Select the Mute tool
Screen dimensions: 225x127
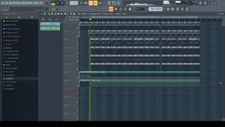(59, 14)
